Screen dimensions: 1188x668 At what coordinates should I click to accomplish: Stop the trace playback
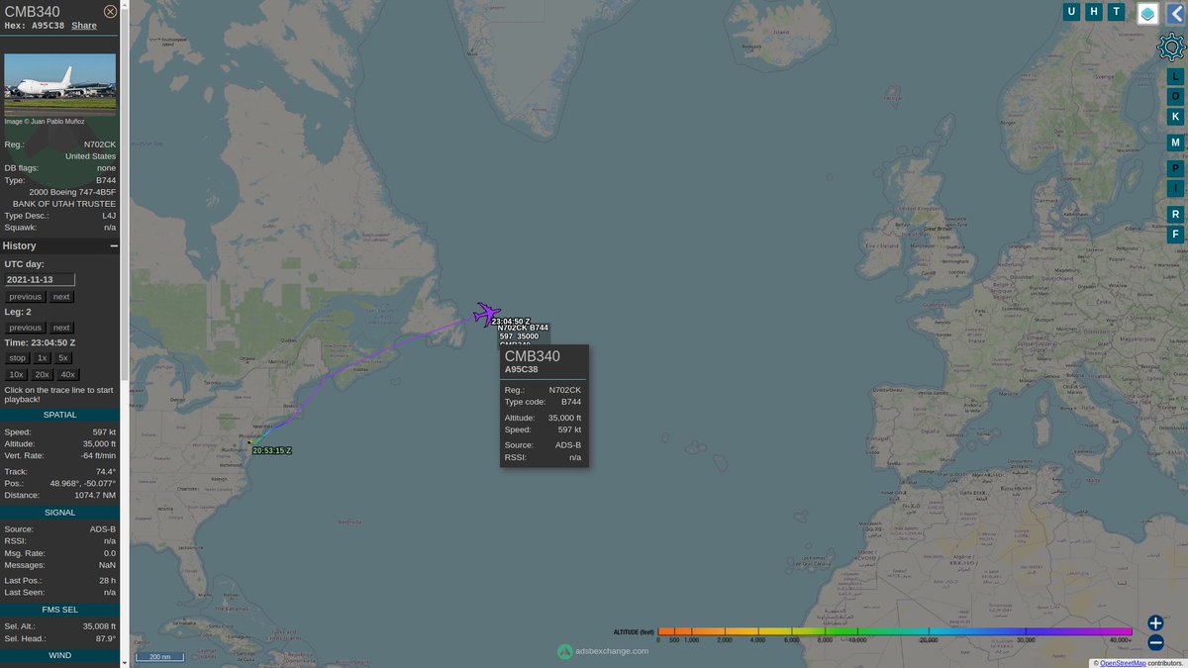tap(18, 357)
